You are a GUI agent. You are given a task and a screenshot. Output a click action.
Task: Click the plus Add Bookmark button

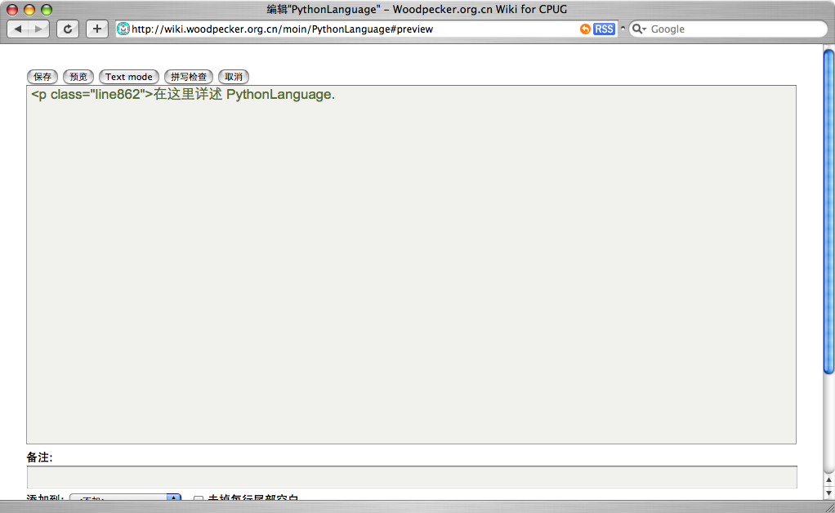point(96,29)
